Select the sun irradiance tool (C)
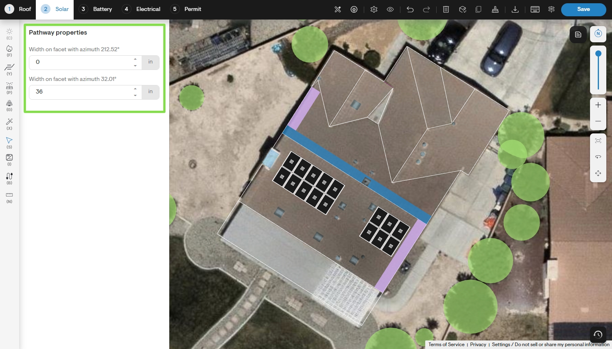Image resolution: width=612 pixels, height=349 pixels. point(9,34)
